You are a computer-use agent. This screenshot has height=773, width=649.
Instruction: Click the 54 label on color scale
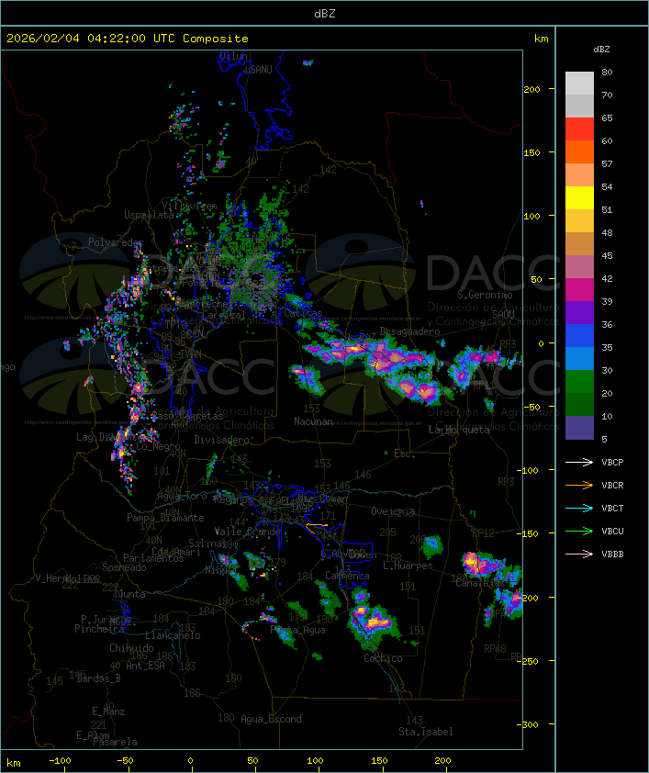point(607,187)
